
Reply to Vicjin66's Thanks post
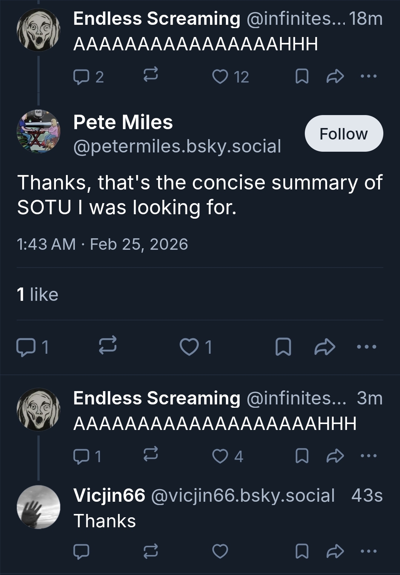coord(81,551)
